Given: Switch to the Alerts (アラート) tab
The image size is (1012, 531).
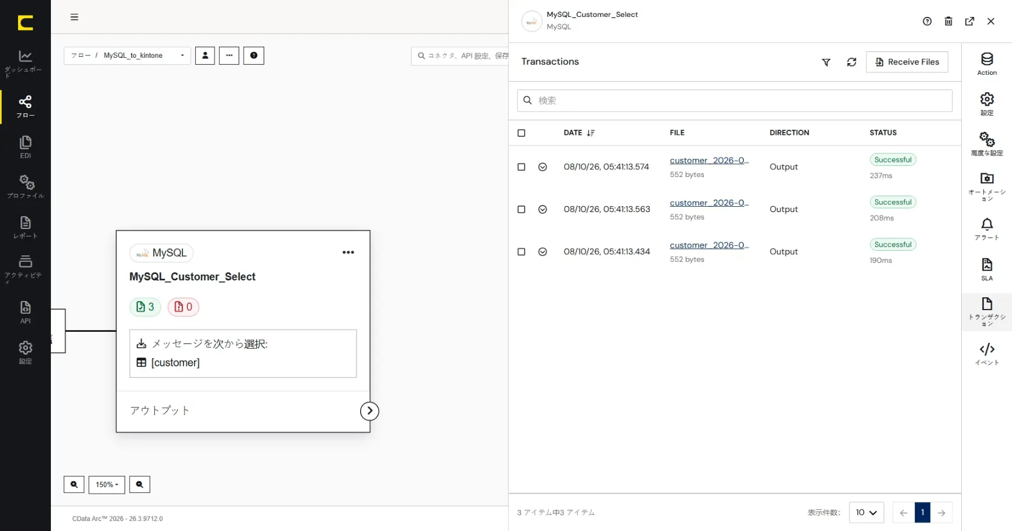Looking at the screenshot, I should point(987,229).
